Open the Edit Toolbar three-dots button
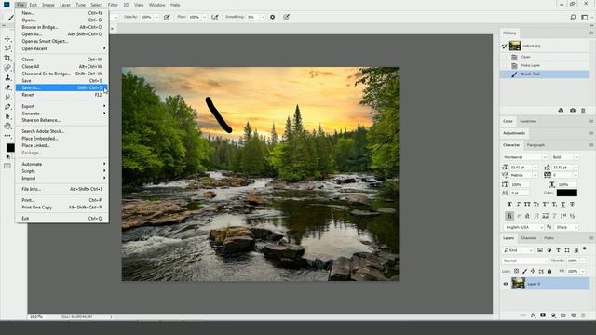The height and width of the screenshot is (335, 596). [x=7, y=136]
